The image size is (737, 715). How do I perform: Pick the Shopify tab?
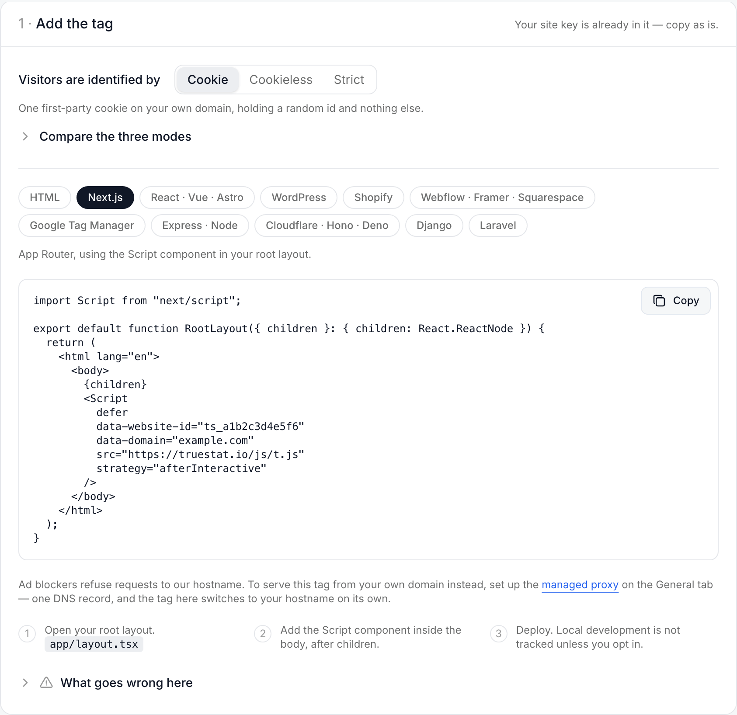[373, 198]
